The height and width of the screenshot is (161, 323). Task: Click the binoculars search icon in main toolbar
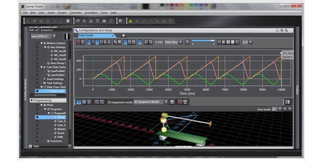click(x=104, y=21)
